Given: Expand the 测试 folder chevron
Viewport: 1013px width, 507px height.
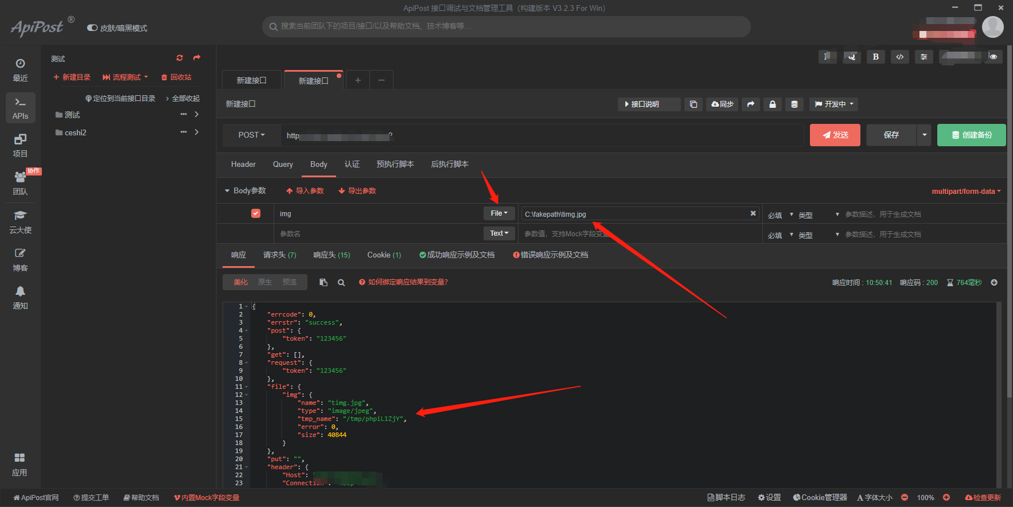Looking at the screenshot, I should pyautogui.click(x=197, y=114).
